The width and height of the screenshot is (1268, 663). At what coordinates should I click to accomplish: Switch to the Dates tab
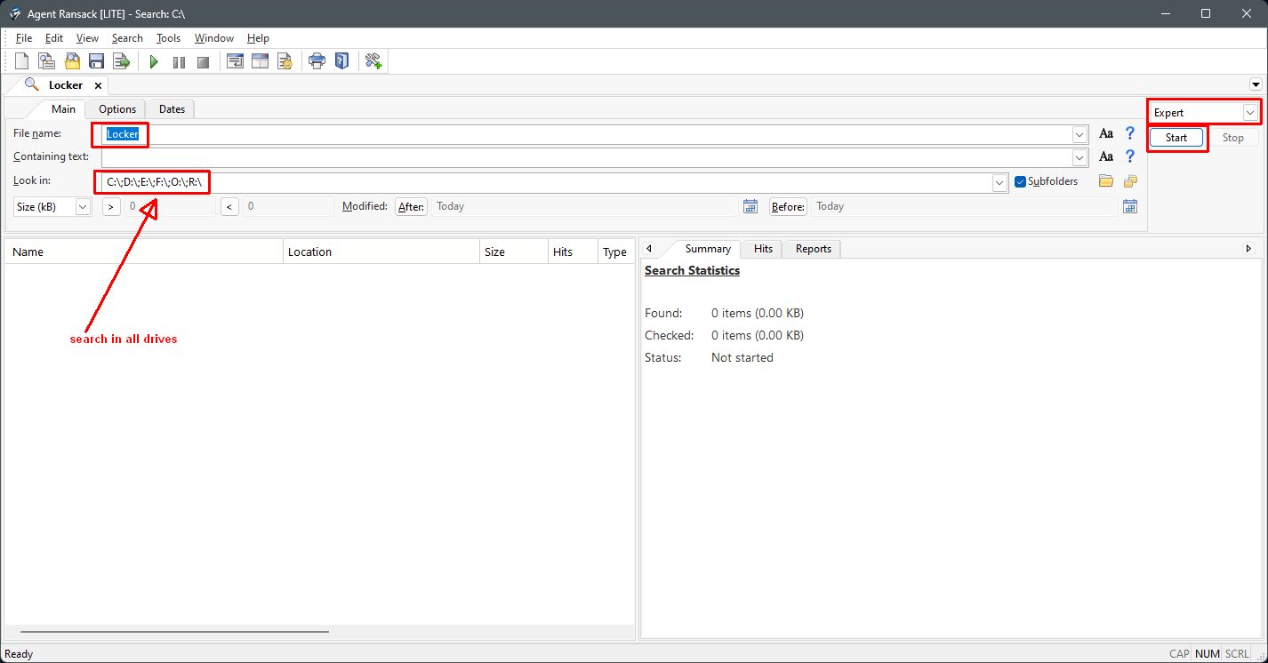(172, 109)
